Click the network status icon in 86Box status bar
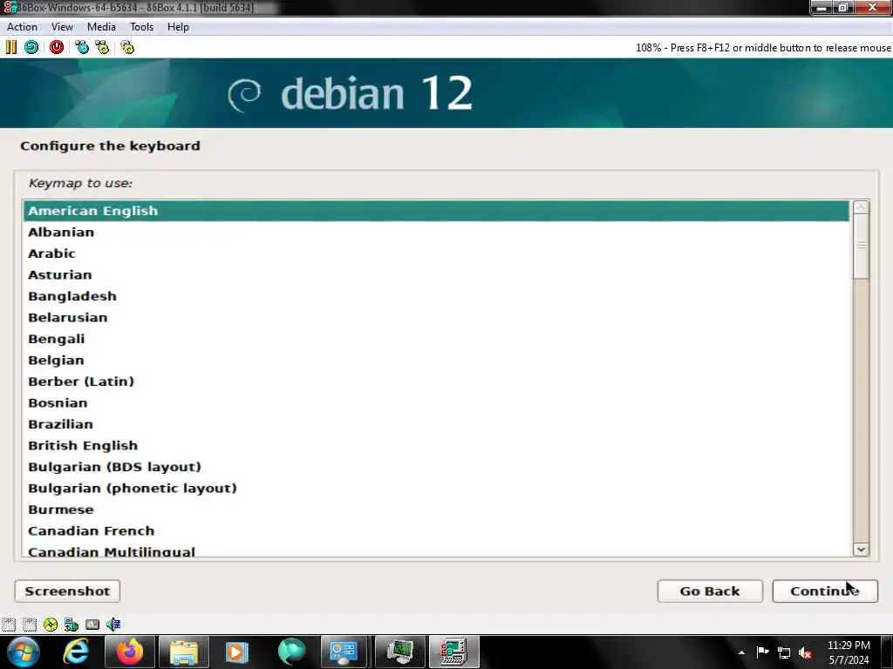Image resolution: width=893 pixels, height=669 pixels. [x=72, y=625]
